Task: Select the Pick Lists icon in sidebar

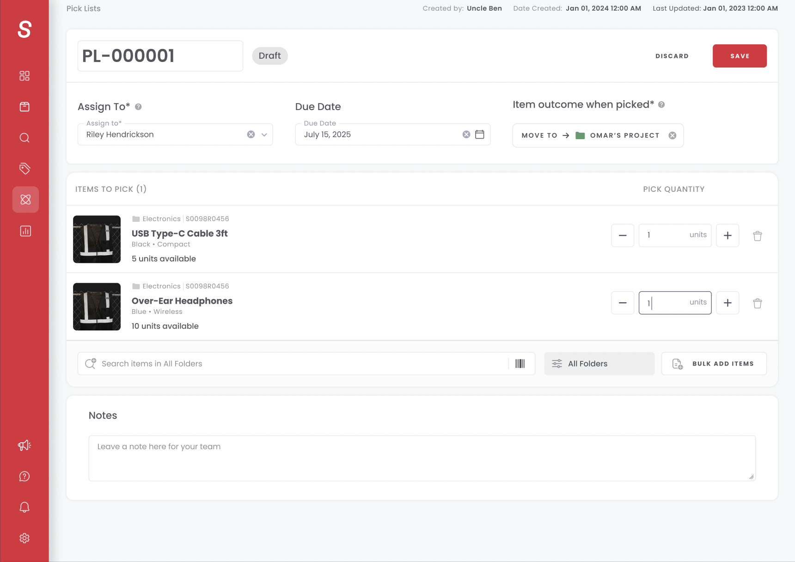Action: 24,199
